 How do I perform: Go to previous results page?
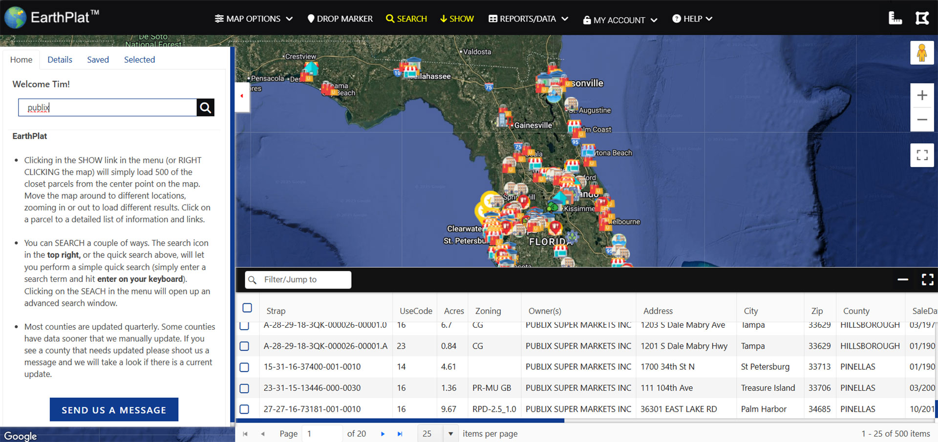point(263,434)
